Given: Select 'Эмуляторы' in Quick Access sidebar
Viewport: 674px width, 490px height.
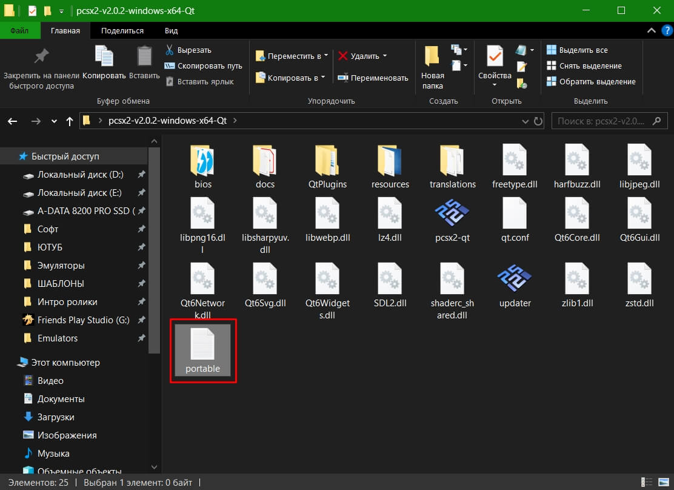Looking at the screenshot, I should (61, 266).
